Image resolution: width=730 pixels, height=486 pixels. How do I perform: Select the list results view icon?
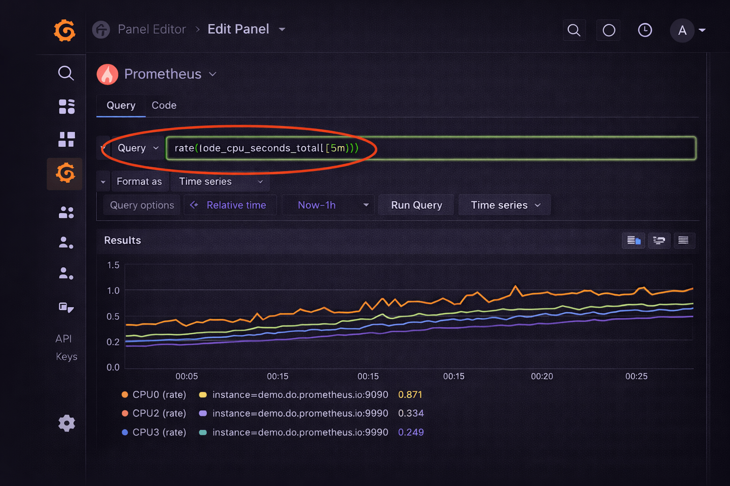click(x=683, y=241)
